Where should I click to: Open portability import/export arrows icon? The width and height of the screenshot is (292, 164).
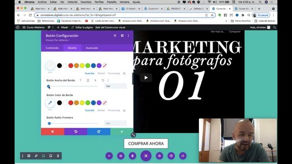tap(183, 156)
